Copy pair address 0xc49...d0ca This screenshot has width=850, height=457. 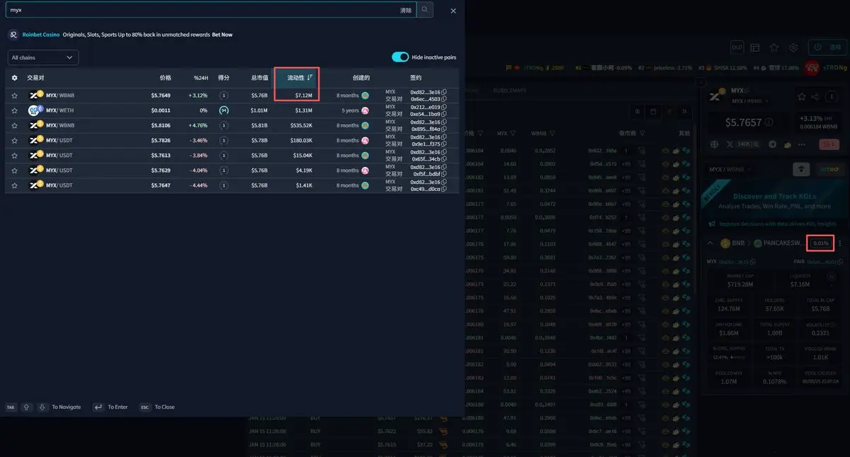444,189
